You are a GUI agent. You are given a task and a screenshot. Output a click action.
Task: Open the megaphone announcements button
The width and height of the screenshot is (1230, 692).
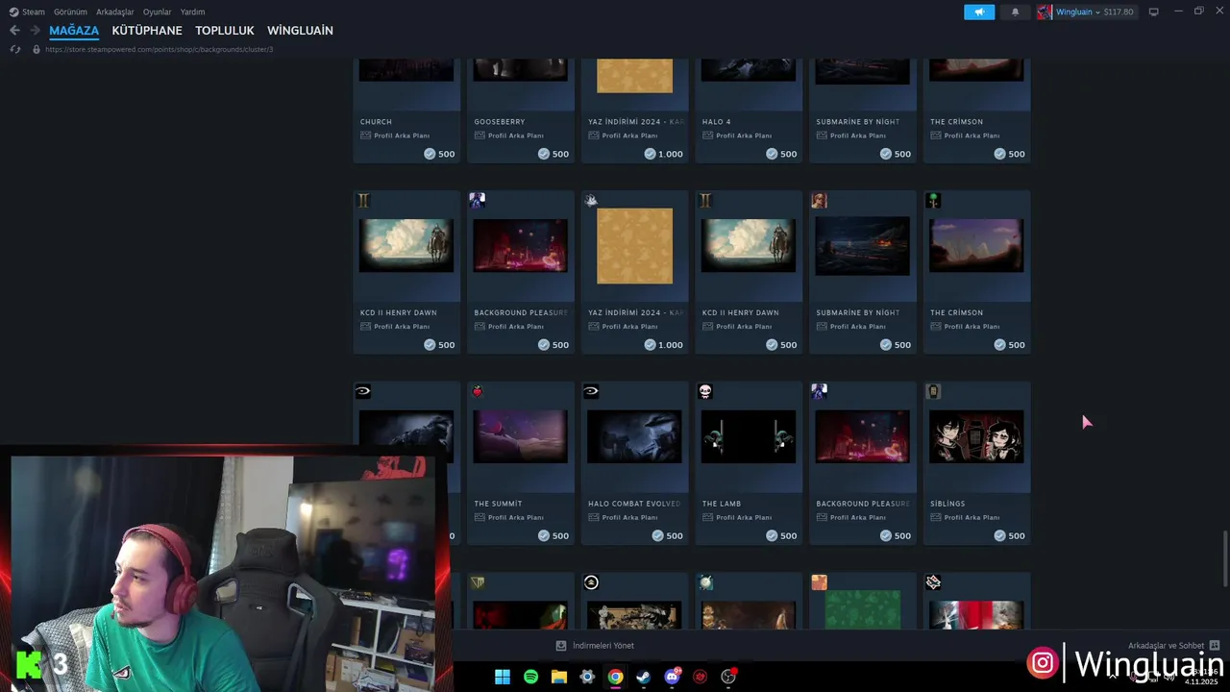[979, 12]
